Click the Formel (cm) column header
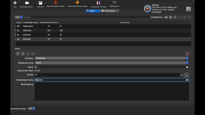The image size is (205, 115). [x=125, y=23]
